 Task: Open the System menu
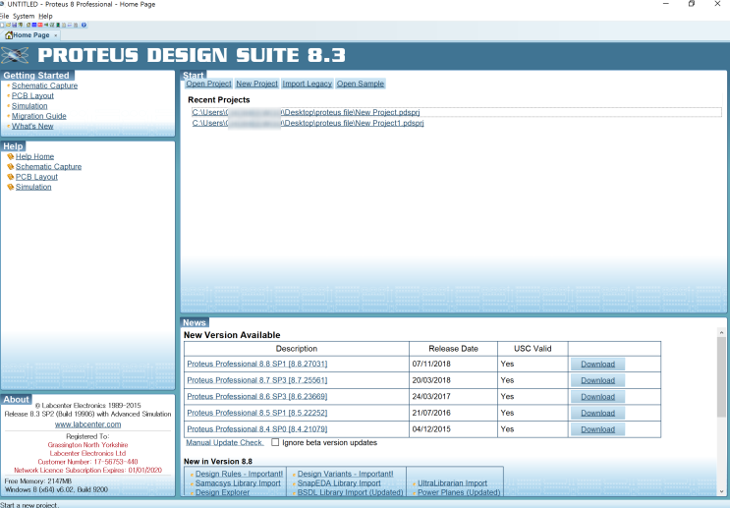tap(24, 16)
